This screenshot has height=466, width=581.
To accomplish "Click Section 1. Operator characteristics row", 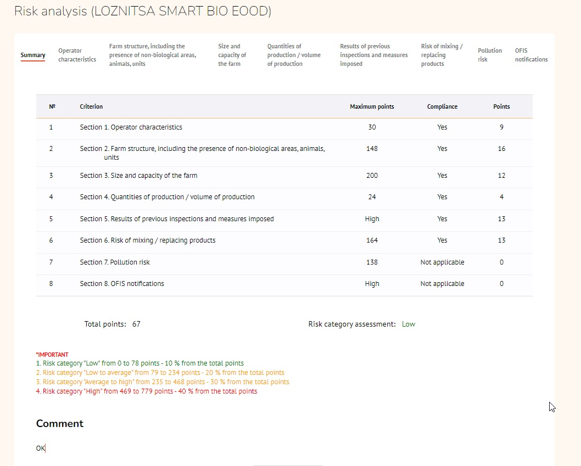I will 131,127.
